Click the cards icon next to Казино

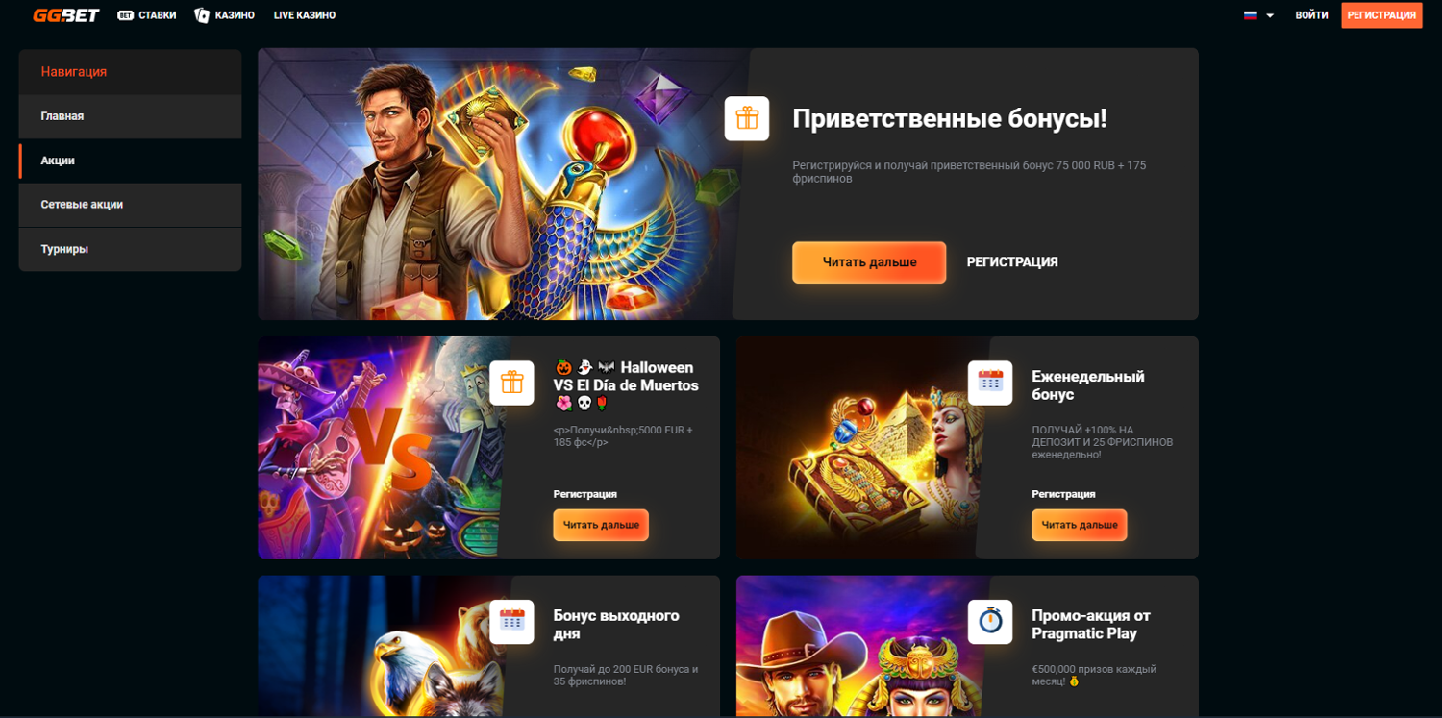tap(202, 15)
